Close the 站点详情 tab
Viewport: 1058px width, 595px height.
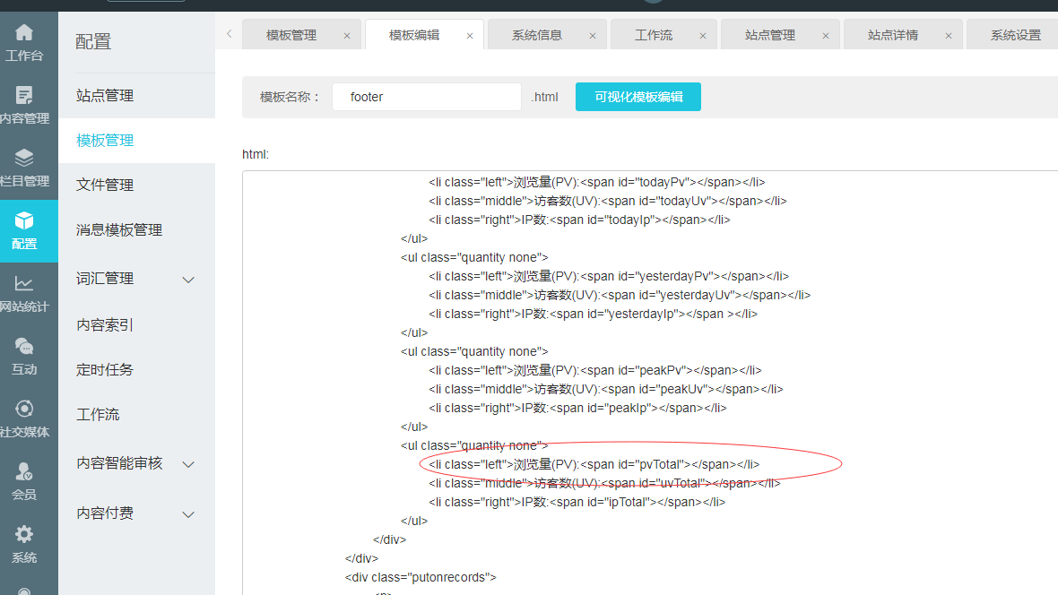click(x=948, y=36)
